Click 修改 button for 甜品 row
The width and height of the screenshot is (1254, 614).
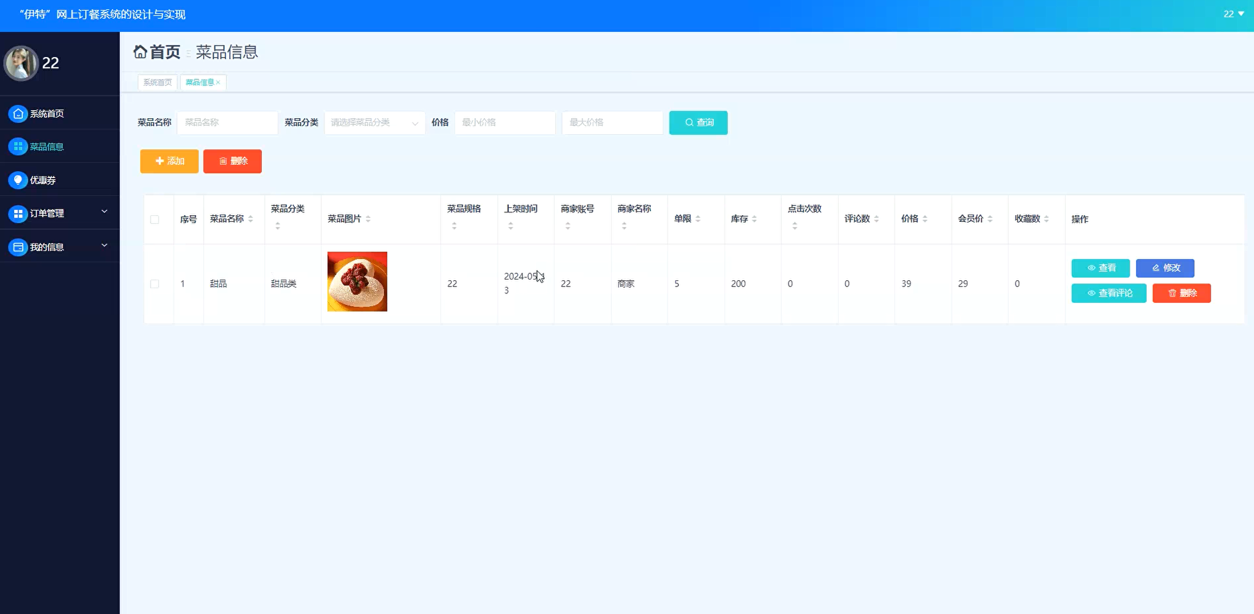click(1165, 268)
